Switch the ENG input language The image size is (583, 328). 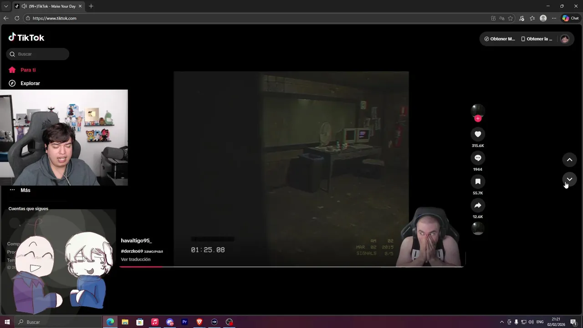click(540, 322)
